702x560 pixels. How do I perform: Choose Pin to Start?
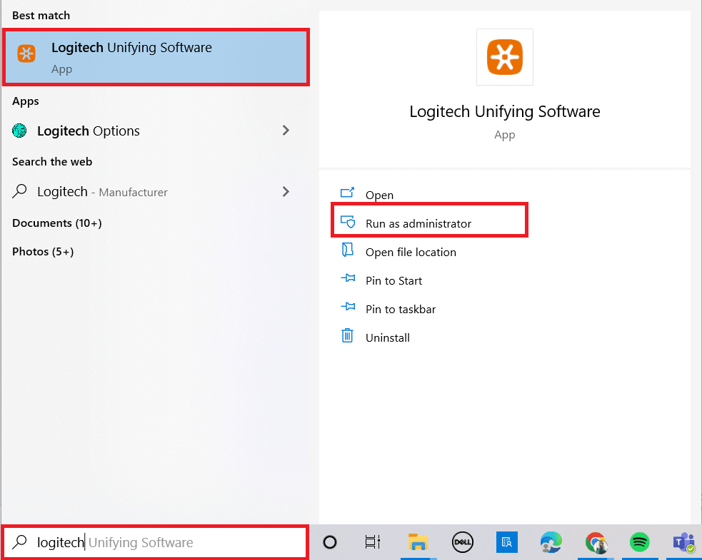(x=393, y=280)
